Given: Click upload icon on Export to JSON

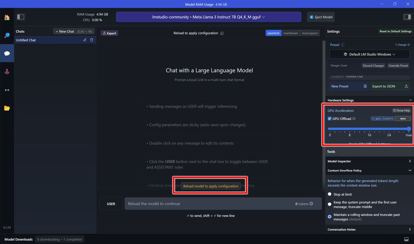Looking at the screenshot, I should 406,86.
